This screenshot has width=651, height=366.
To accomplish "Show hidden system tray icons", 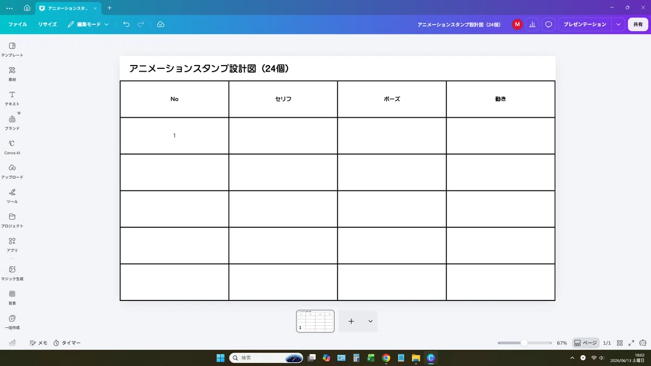I will 572,358.
